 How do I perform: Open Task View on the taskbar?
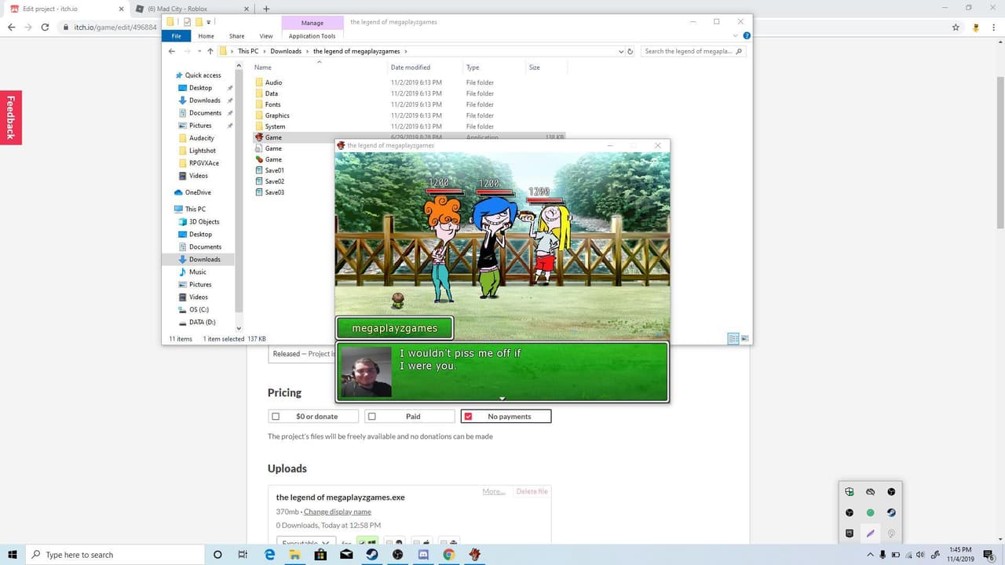243,555
